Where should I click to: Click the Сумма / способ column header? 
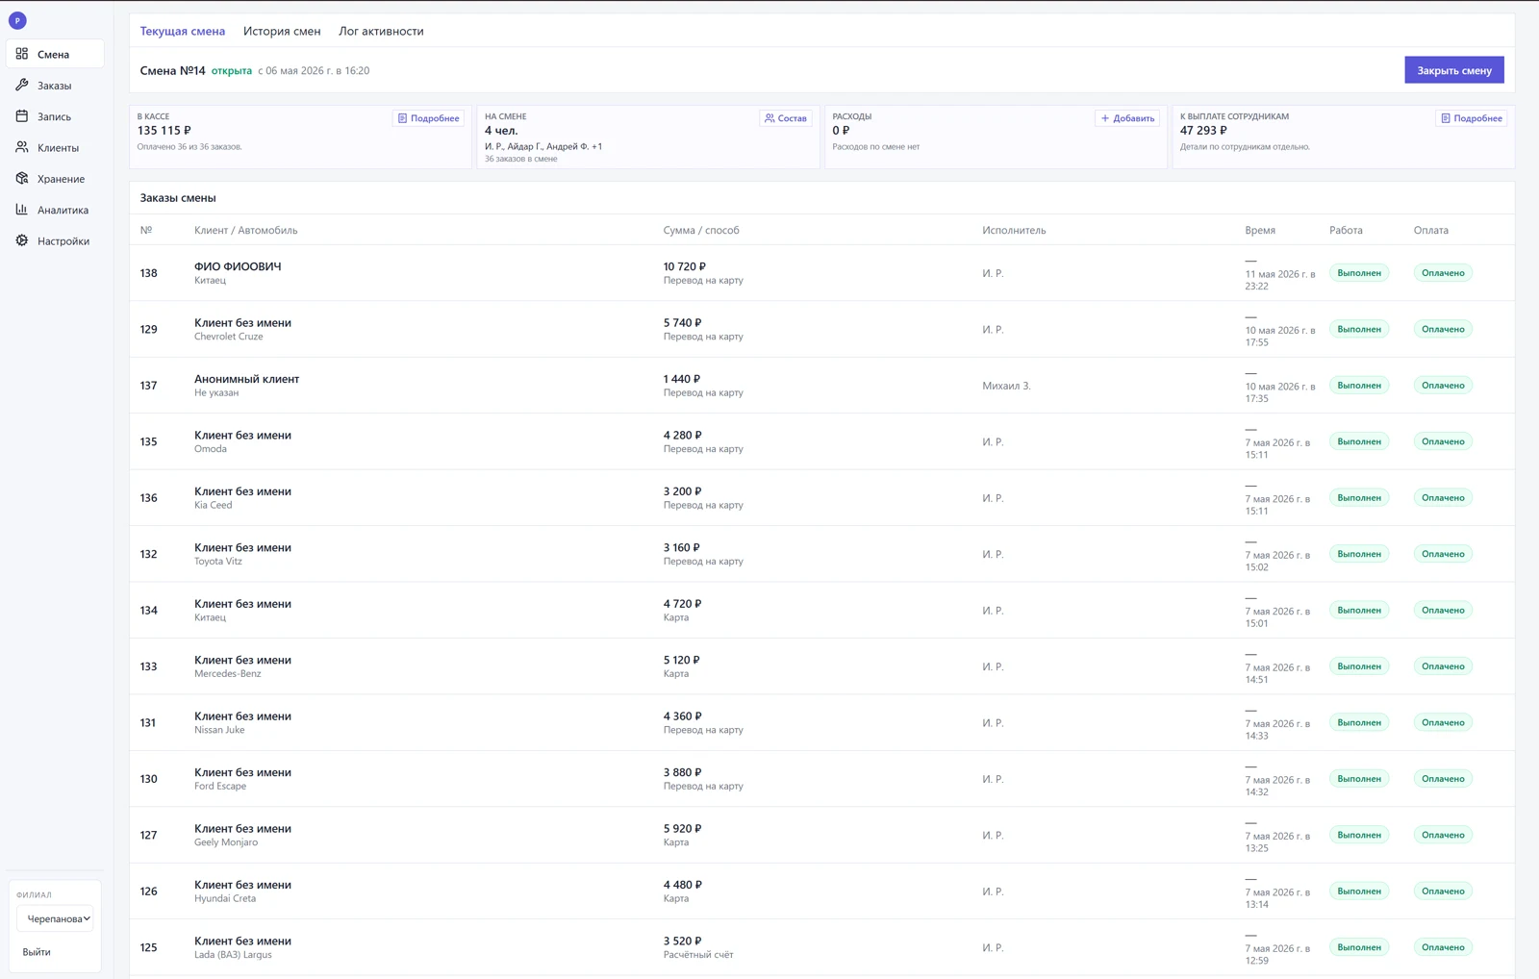pyautogui.click(x=701, y=230)
